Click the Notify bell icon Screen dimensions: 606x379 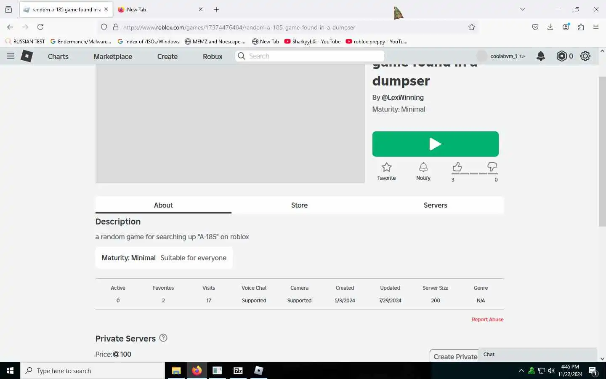[x=423, y=167]
